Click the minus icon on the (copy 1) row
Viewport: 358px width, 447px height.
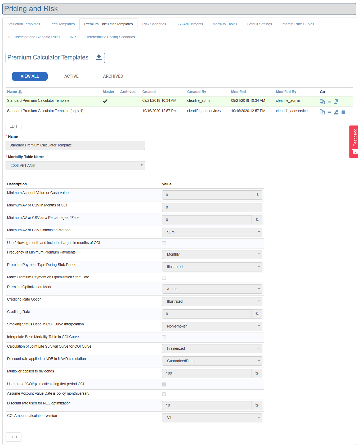329,112
